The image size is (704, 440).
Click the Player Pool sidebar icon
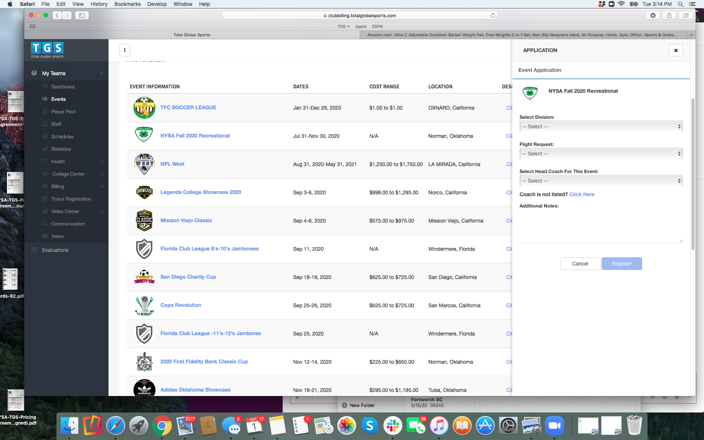[45, 111]
